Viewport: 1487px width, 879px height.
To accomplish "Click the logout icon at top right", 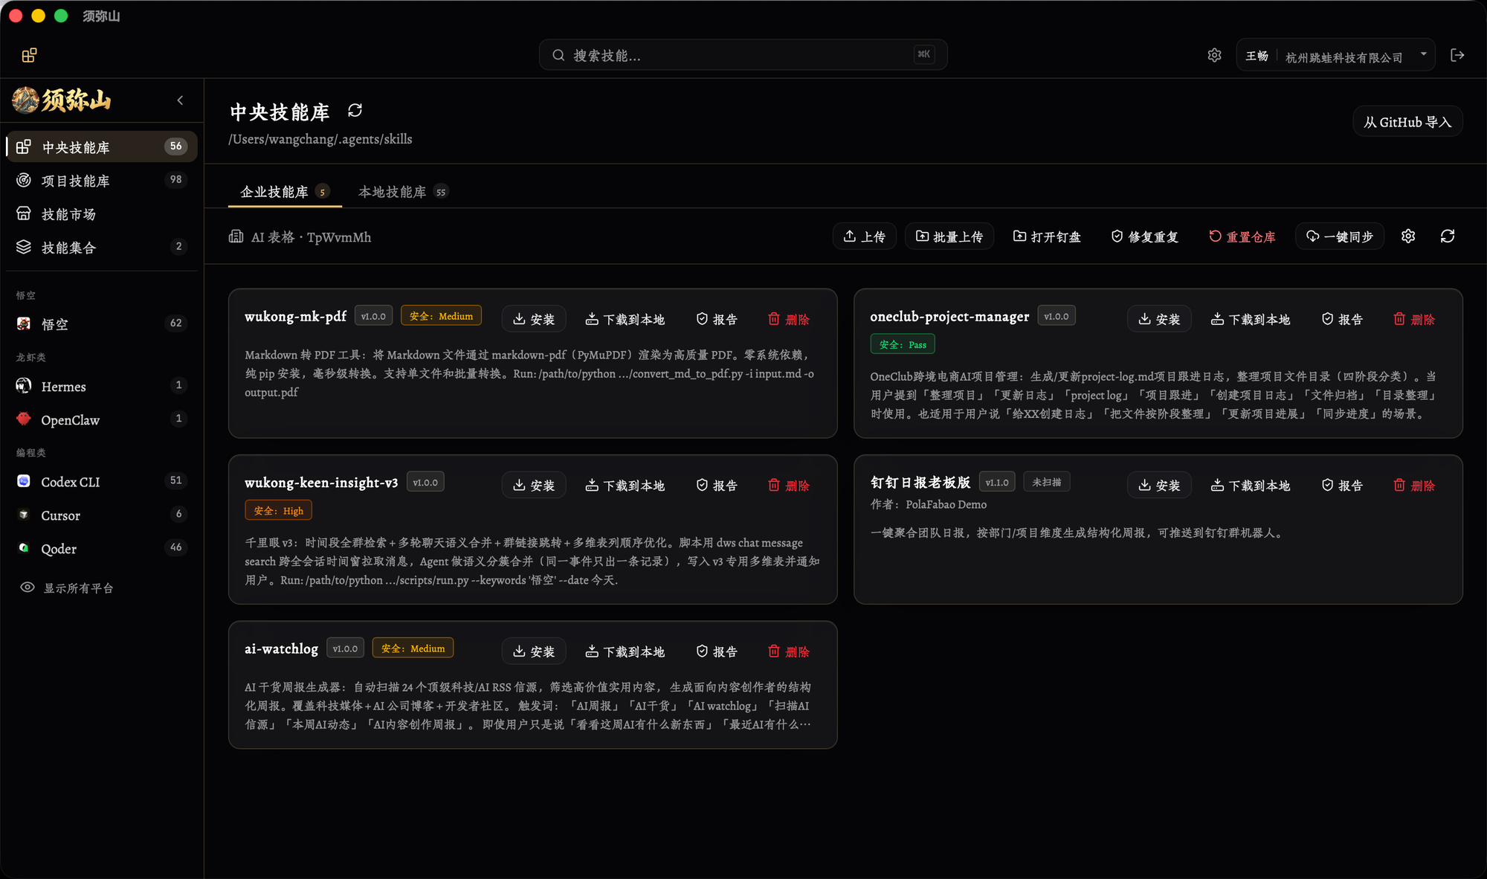I will [x=1457, y=56].
